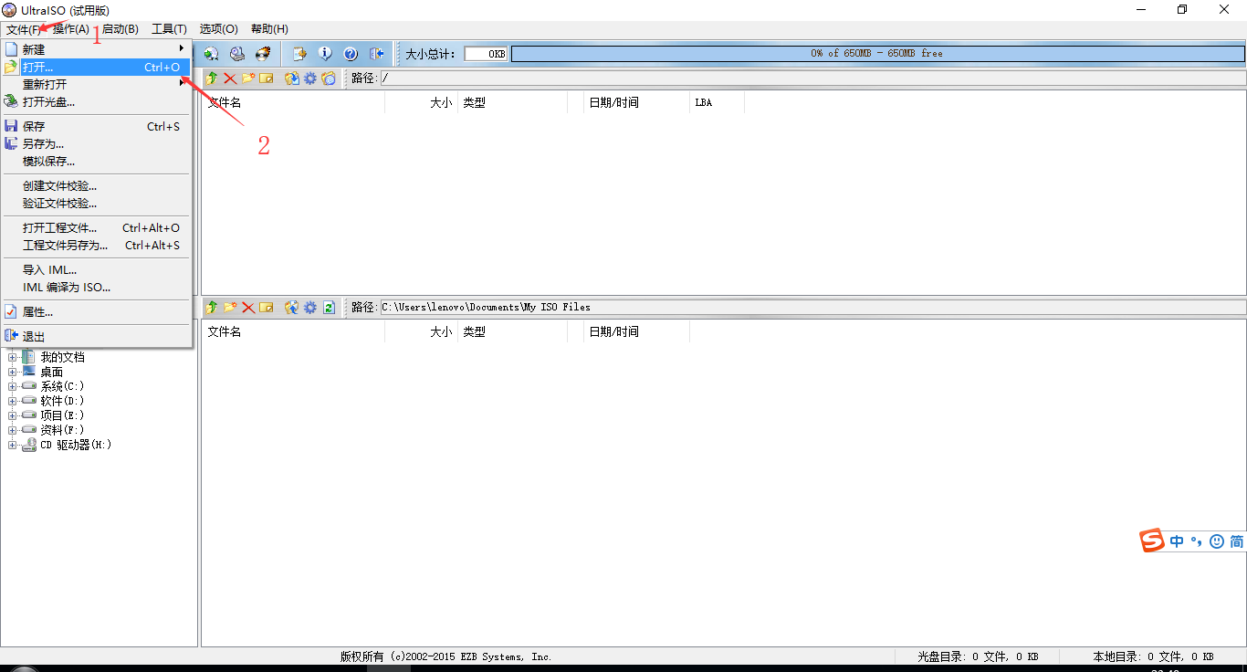Select the 保存 menu entry
The image size is (1247, 672).
96,126
